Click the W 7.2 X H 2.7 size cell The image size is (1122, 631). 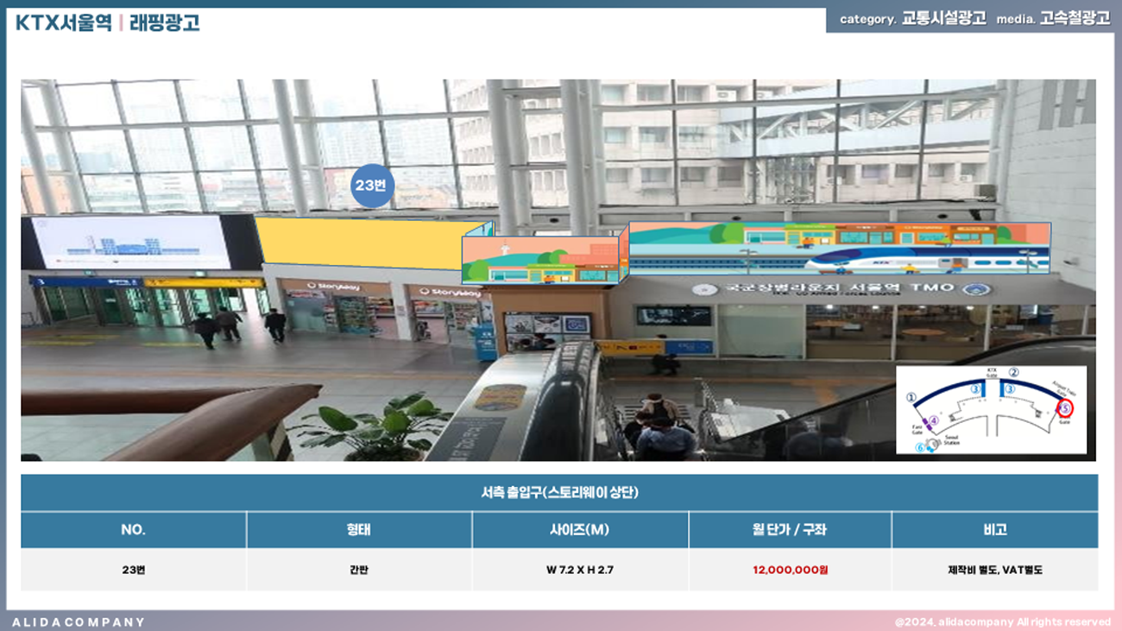pyautogui.click(x=580, y=570)
